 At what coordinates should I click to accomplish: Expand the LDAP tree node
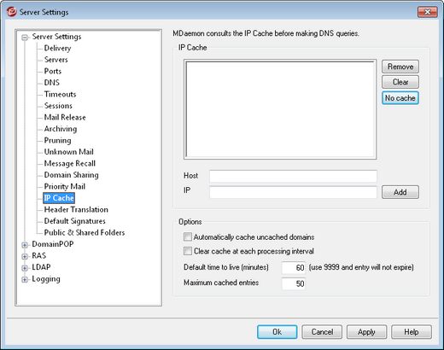tap(25, 268)
